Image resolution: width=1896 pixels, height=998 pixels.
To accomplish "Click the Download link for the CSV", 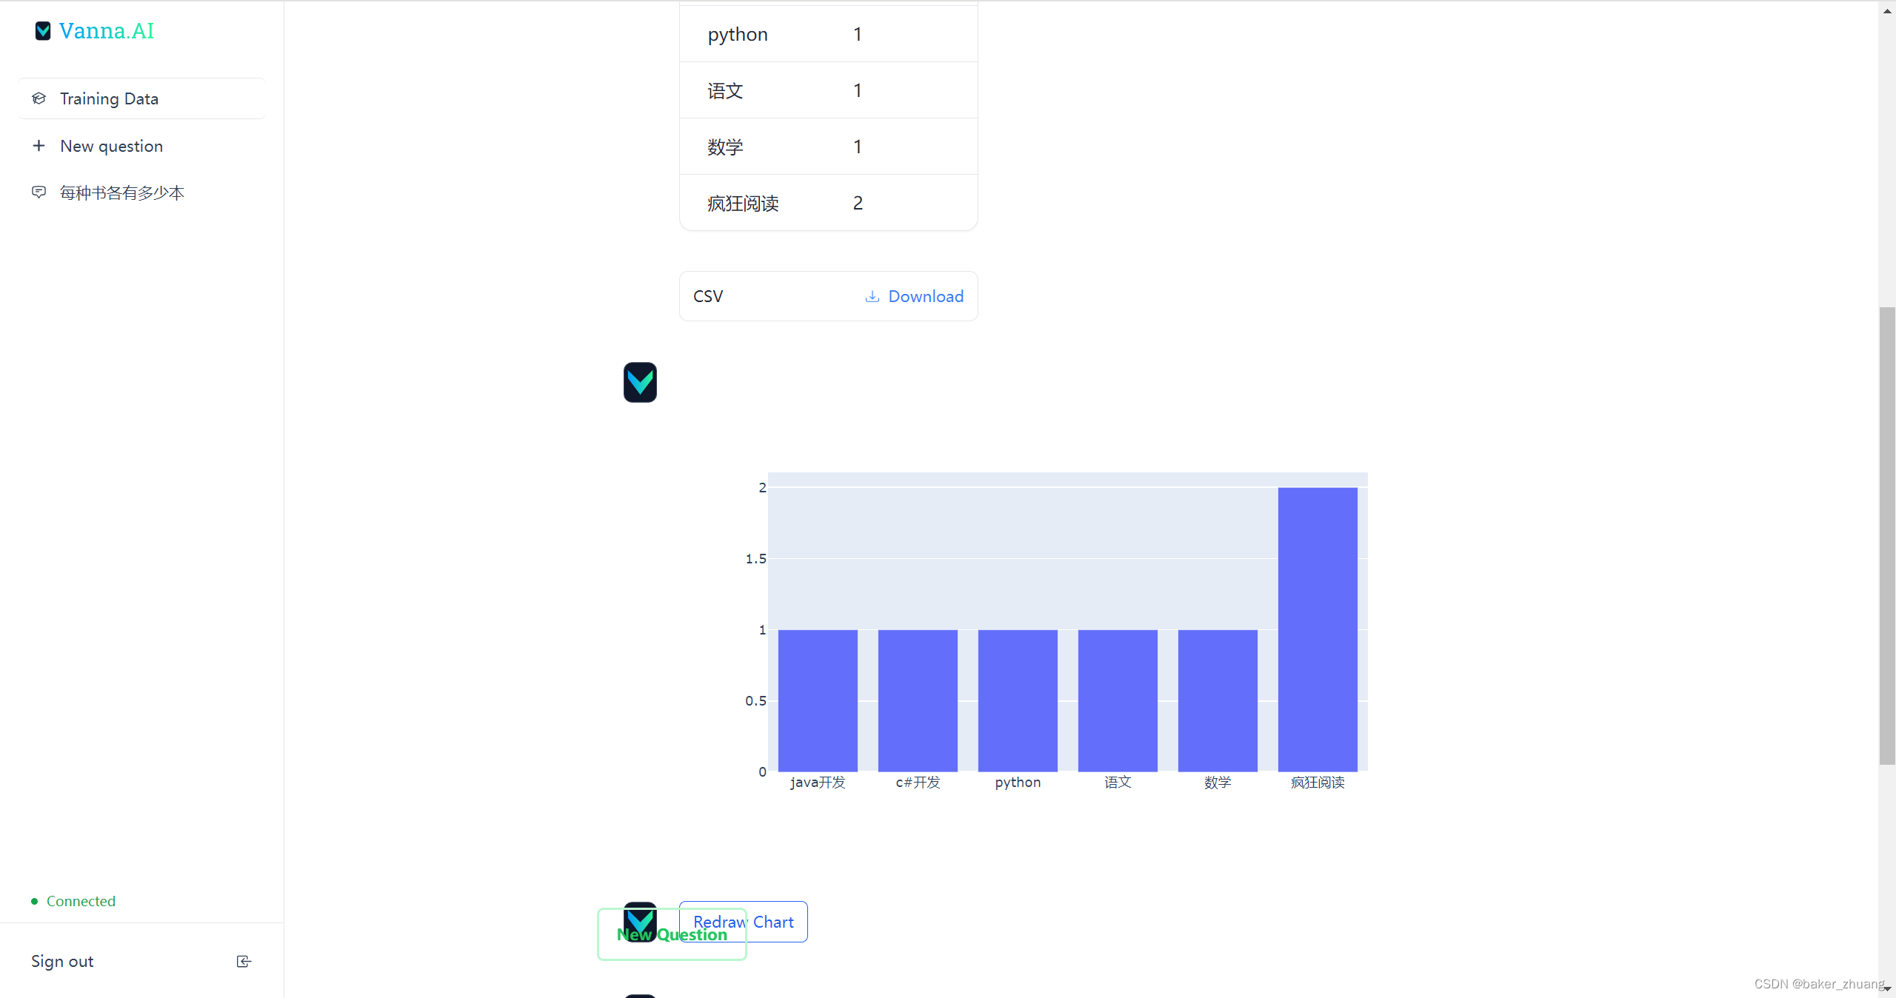I will (926, 296).
